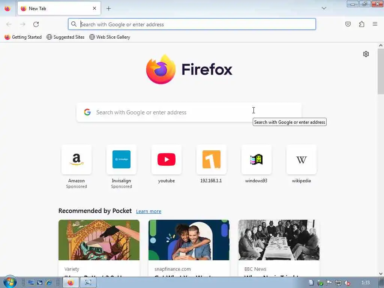Click the back navigation arrow
The height and width of the screenshot is (288, 384).
tap(9, 24)
